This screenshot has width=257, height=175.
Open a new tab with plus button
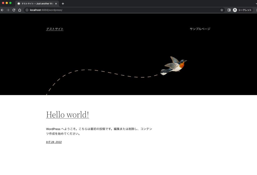tap(63, 4)
